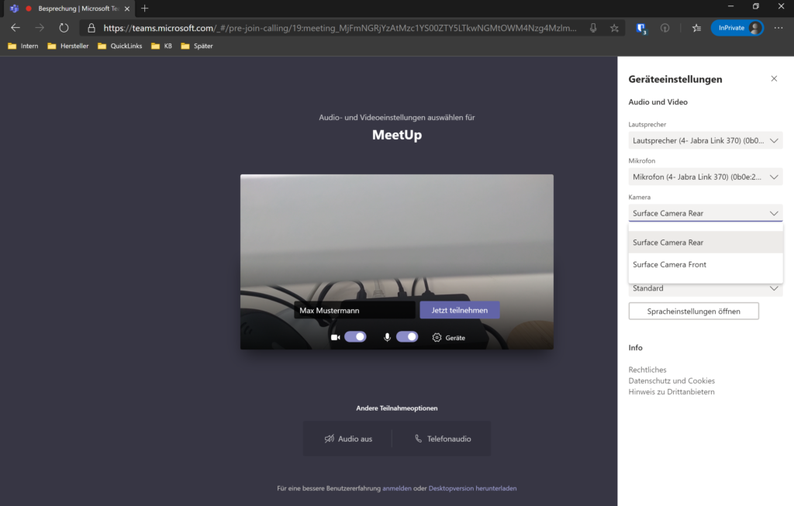Expand the Mikrofon dropdown
Screen dimensions: 794x506
click(706, 177)
